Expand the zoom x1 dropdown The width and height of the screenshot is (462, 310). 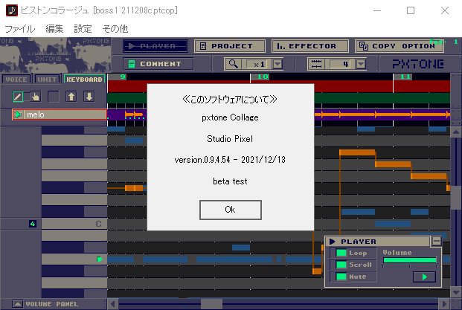(277, 64)
